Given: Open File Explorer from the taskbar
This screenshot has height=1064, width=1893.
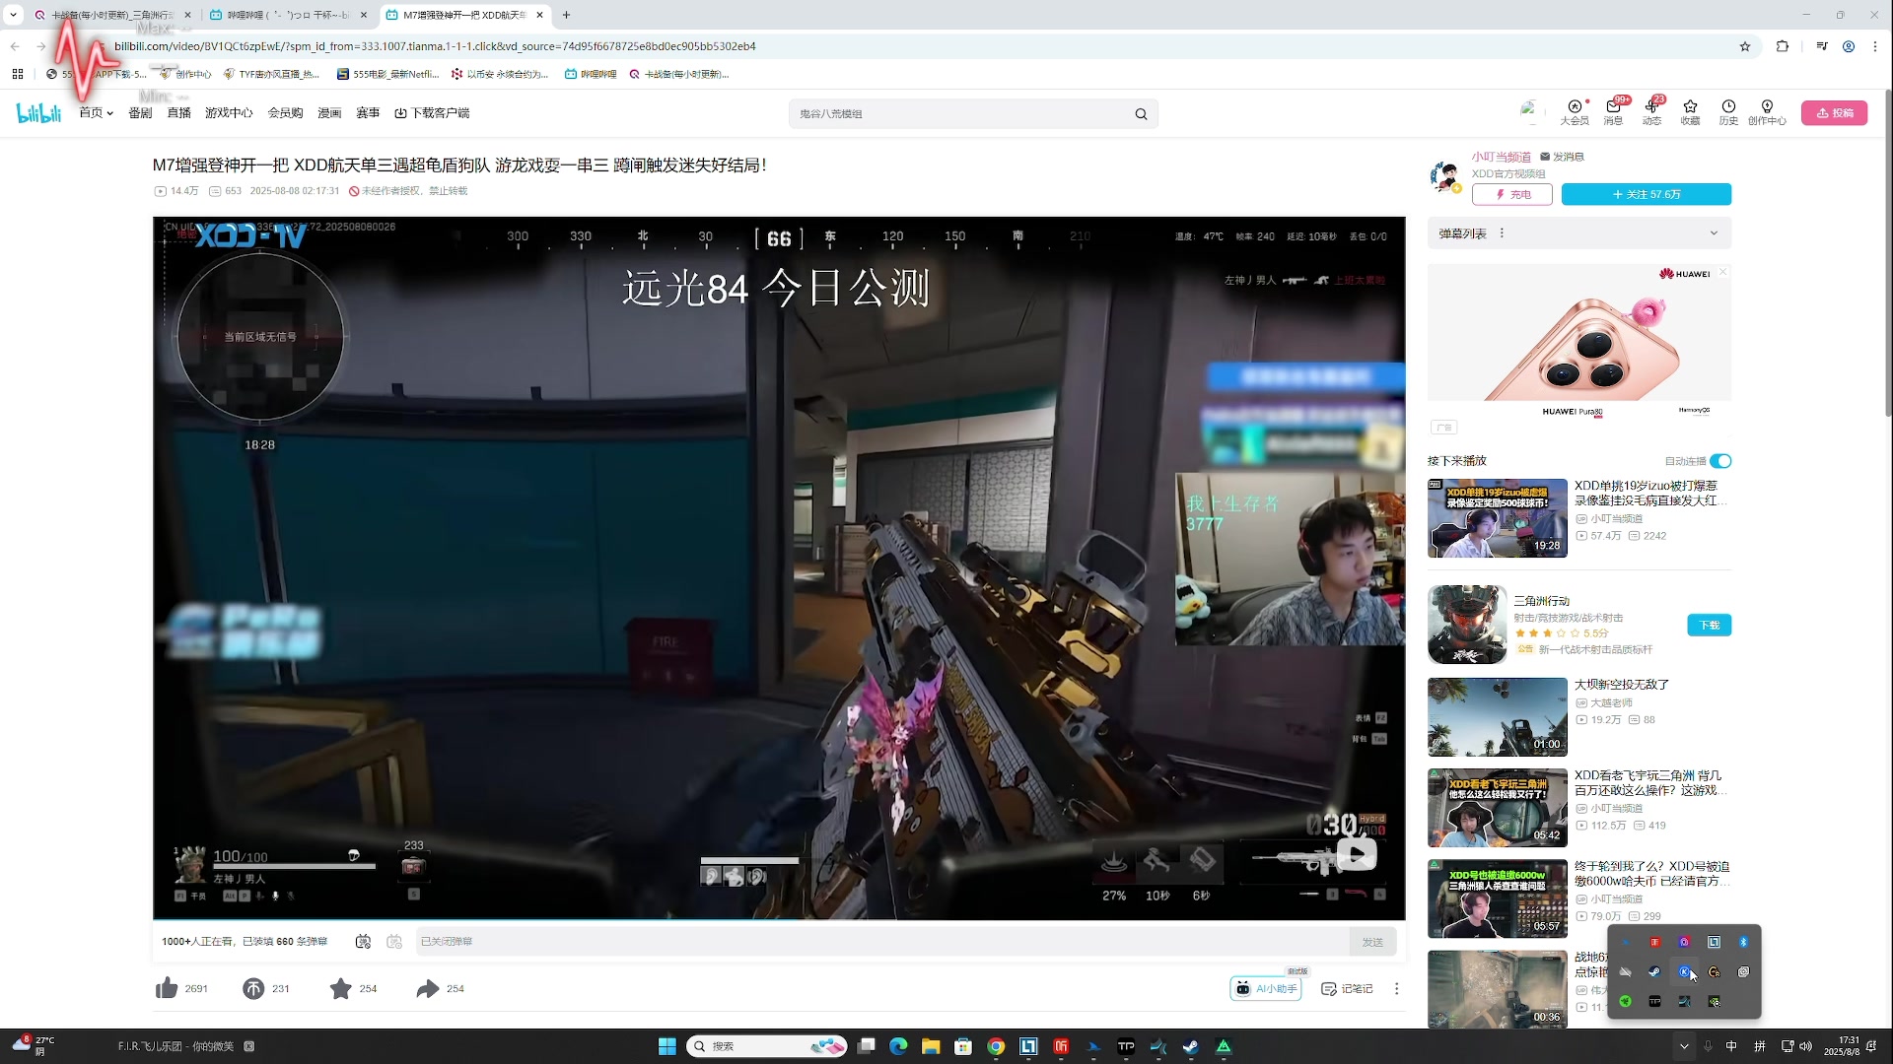Looking at the screenshot, I should [931, 1046].
